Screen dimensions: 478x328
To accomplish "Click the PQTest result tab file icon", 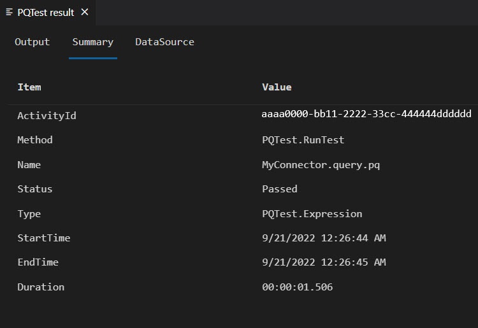I will coord(10,12).
